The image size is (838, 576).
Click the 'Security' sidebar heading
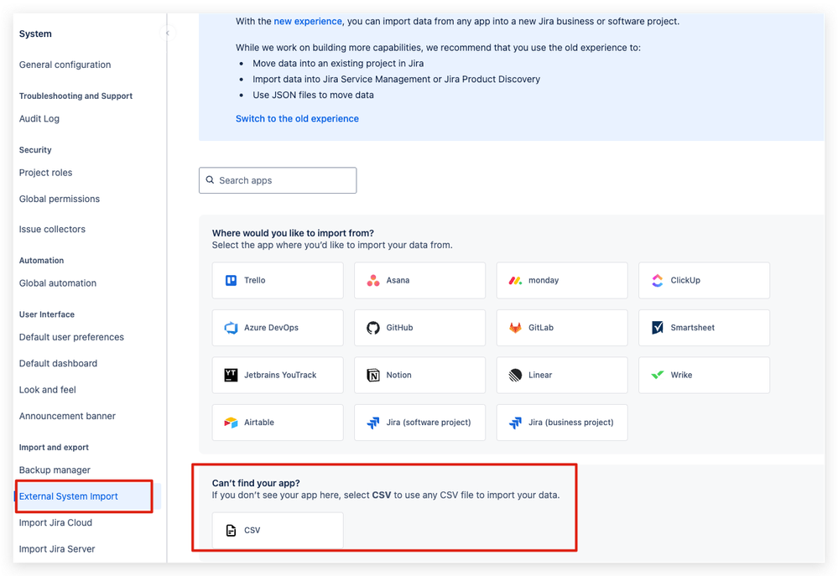35,150
